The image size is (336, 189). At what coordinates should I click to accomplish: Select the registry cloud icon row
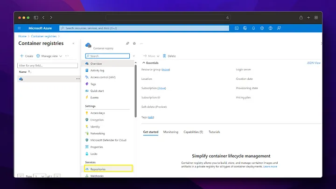[49, 79]
